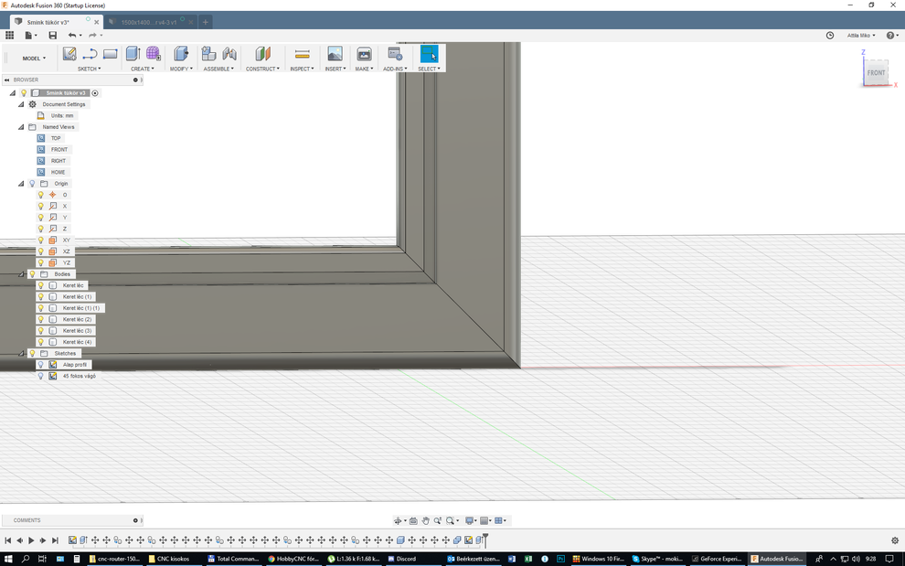Activate radio button beside Smink tükör v3
This screenshot has height=566, width=905.
[x=95, y=93]
